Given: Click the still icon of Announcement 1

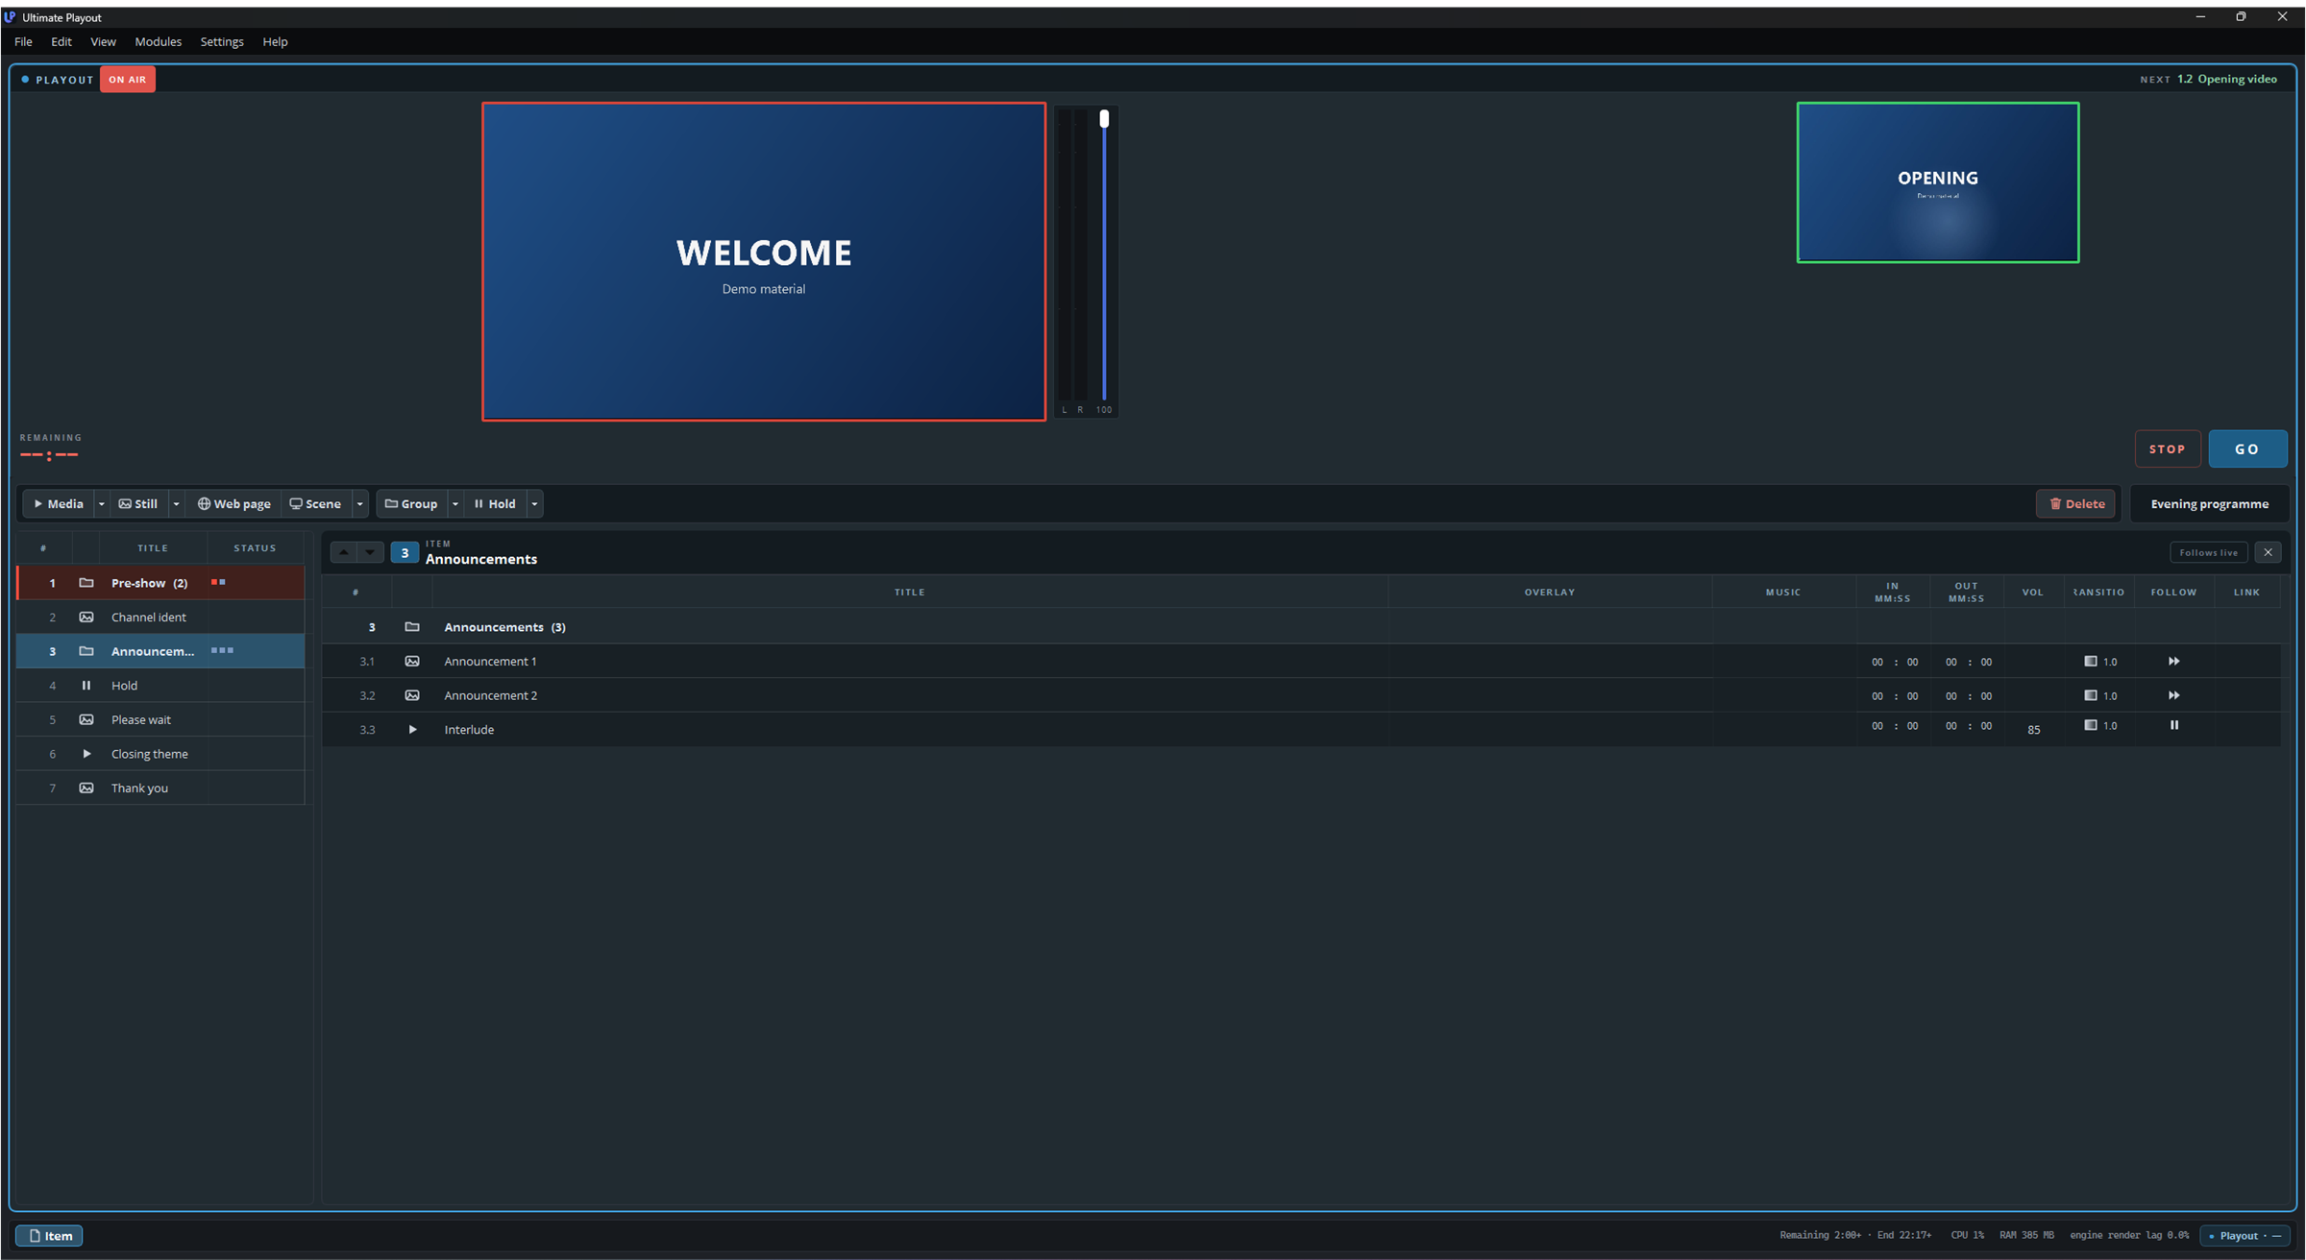Looking at the screenshot, I should click(412, 661).
